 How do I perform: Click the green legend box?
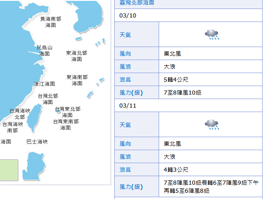coord(9,170)
